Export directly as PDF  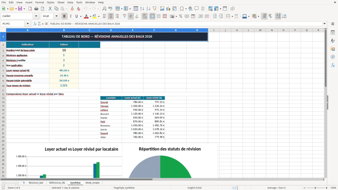click(x=30, y=9)
